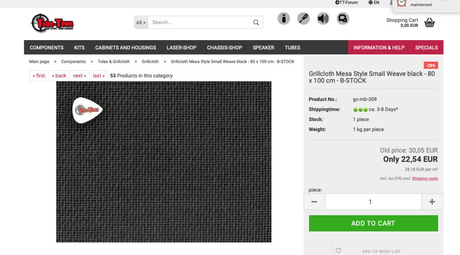Image resolution: width=460 pixels, height=255 pixels.
Task: Increase piece quantity with plus button
Action: (x=432, y=202)
